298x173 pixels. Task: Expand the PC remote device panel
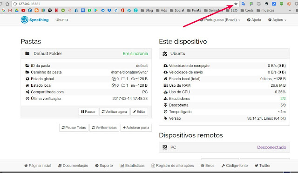224,147
